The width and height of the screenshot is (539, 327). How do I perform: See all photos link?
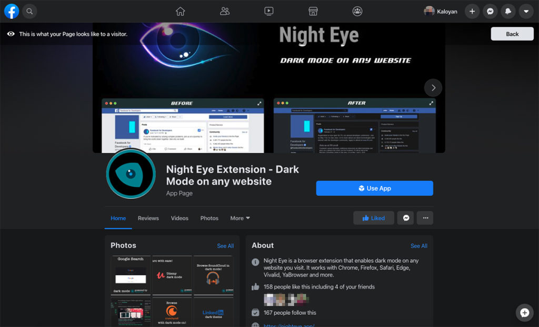(225, 246)
